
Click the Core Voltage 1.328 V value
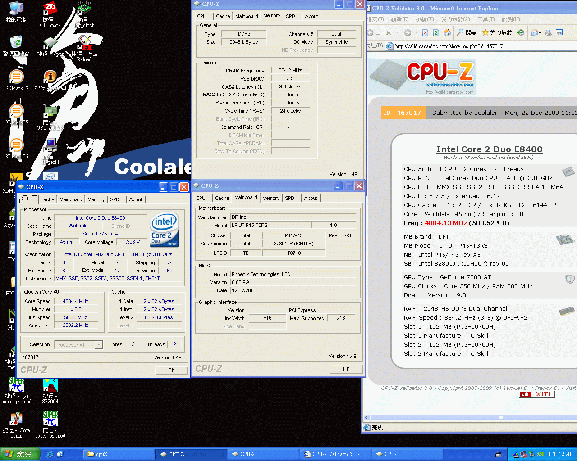[x=132, y=242]
